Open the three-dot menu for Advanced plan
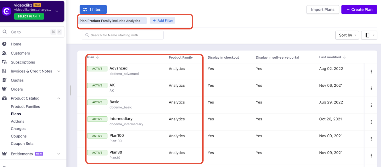 click(x=371, y=71)
